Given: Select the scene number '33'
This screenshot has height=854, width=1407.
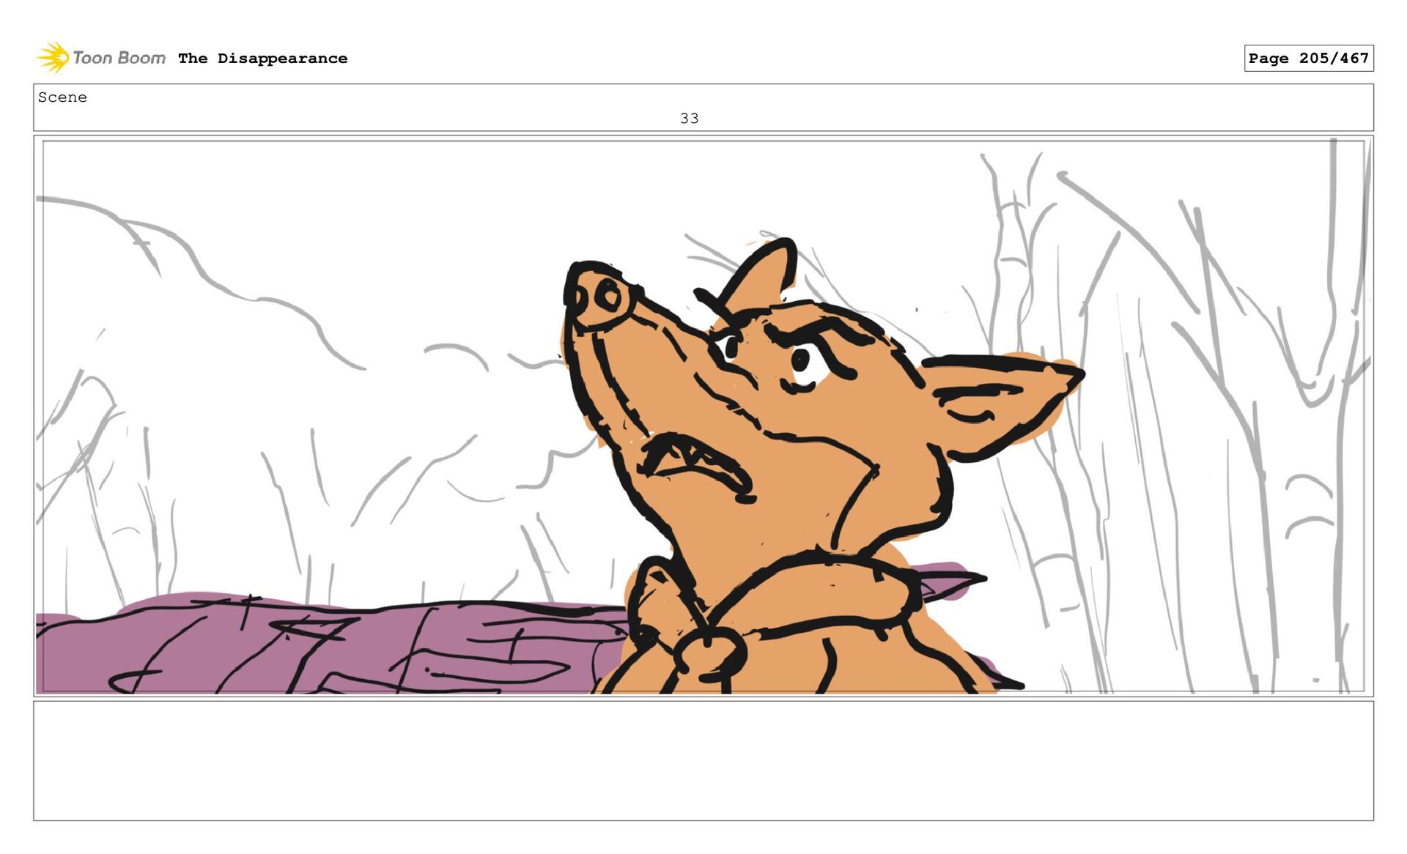Looking at the screenshot, I should coord(689,118).
